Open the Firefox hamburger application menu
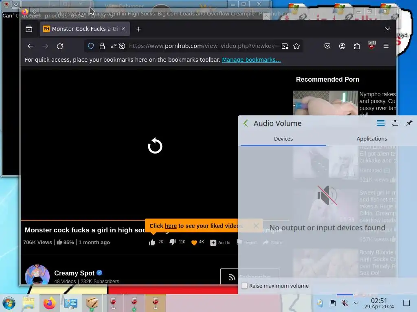 (386, 46)
